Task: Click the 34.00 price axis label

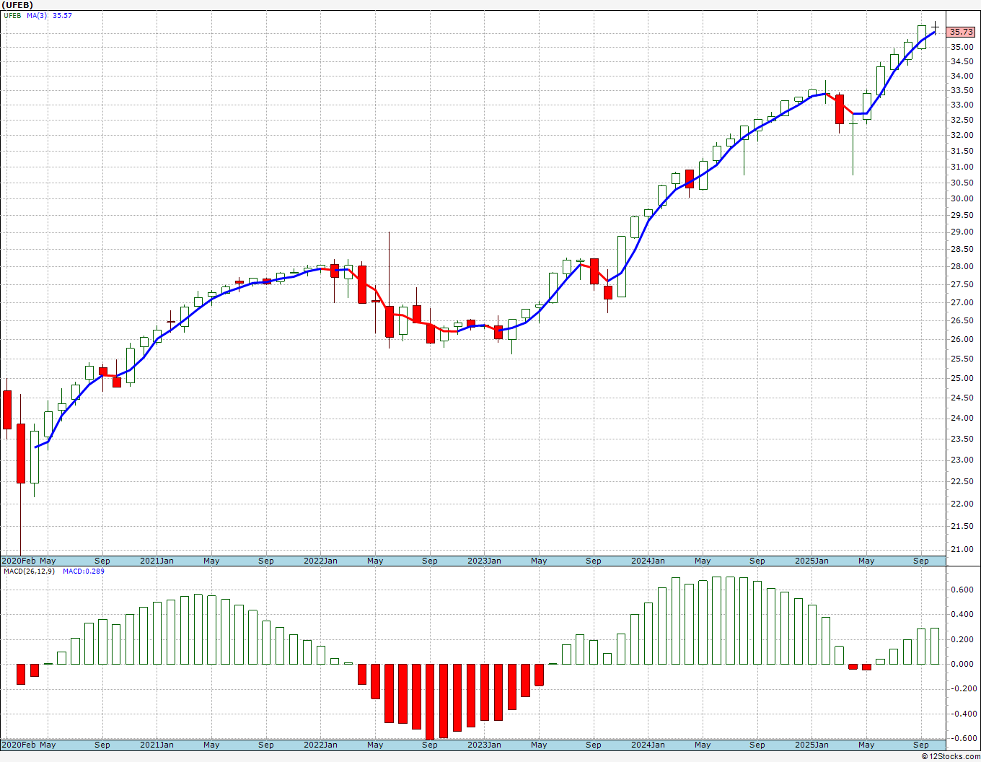Action: (961, 76)
